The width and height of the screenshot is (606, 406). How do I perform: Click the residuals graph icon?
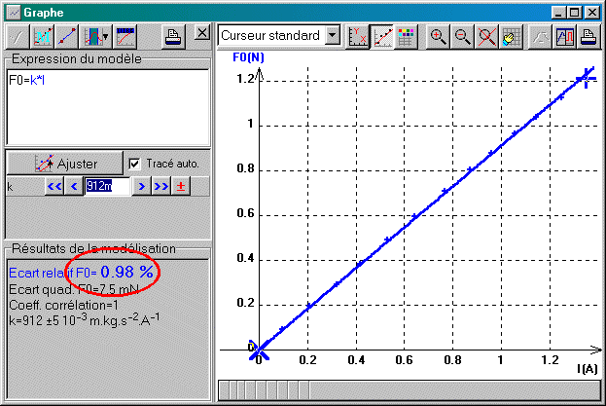tap(125, 36)
